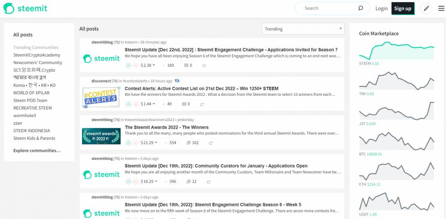Screen dimensions: 446x219
Task: Open Explore communities link
Action: pos(37,150)
